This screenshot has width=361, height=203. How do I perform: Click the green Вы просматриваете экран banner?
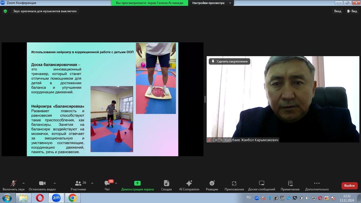tap(149, 3)
